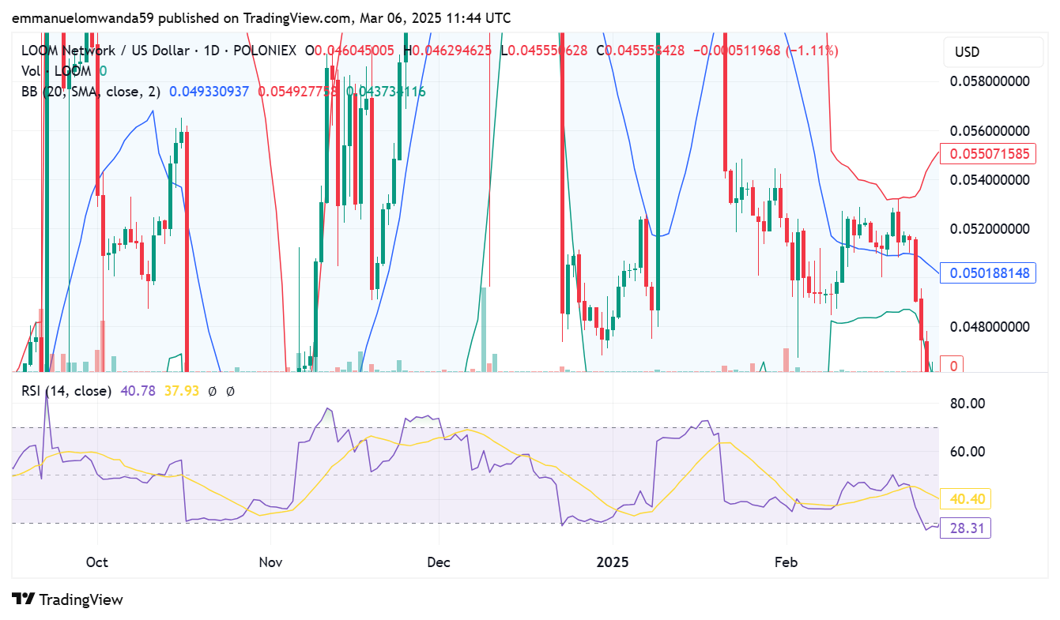Click the Oct label on time axis
The height and width of the screenshot is (620, 1060).
(x=96, y=562)
